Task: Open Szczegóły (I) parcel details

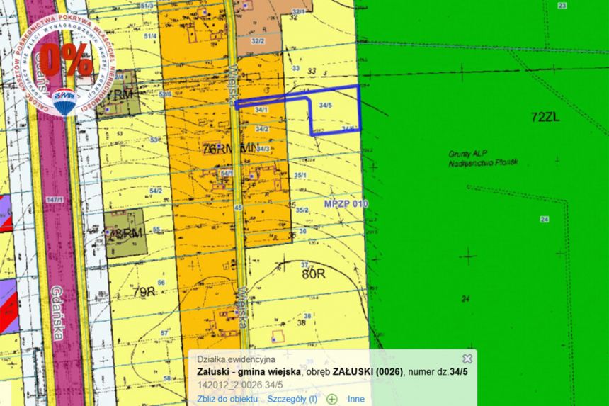Action: point(292,399)
